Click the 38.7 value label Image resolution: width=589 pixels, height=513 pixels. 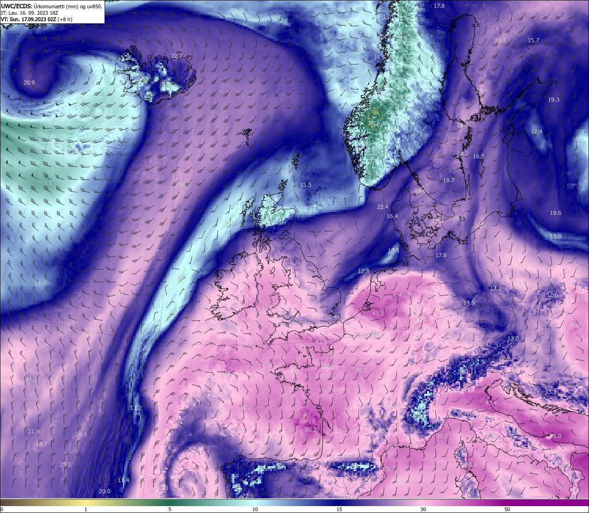389,469
